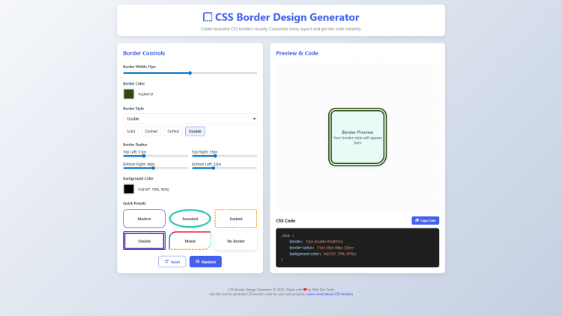Apply the No Border preset
The width and height of the screenshot is (562, 316).
235,241
